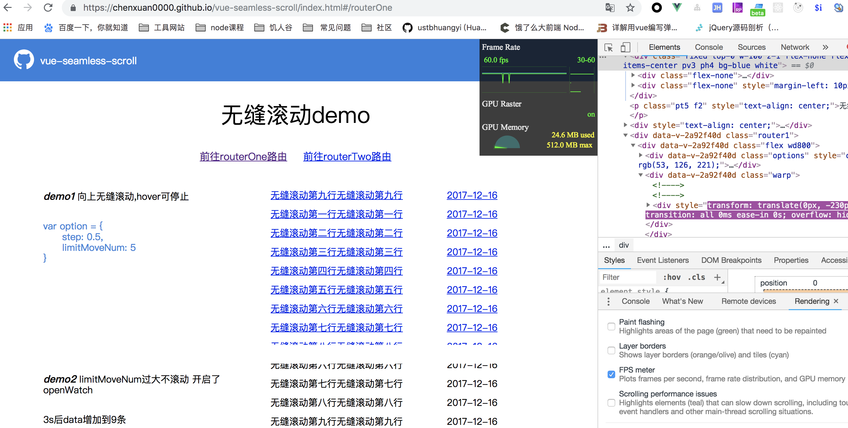848x428 pixels.
Task: Enable Layer borders checkbox
Action: tap(611, 350)
